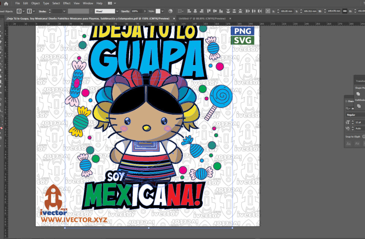Open the Graphic Style dropdown arrow

(162, 11)
